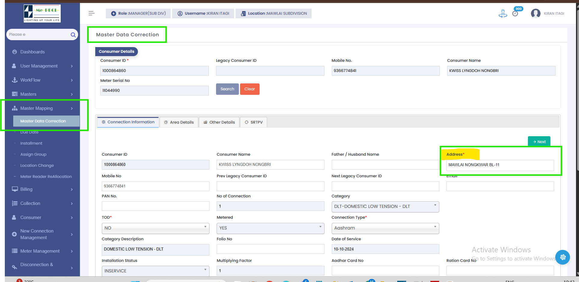This screenshot has width=579, height=282.
Task: Click the Location building icon
Action: click(243, 13)
